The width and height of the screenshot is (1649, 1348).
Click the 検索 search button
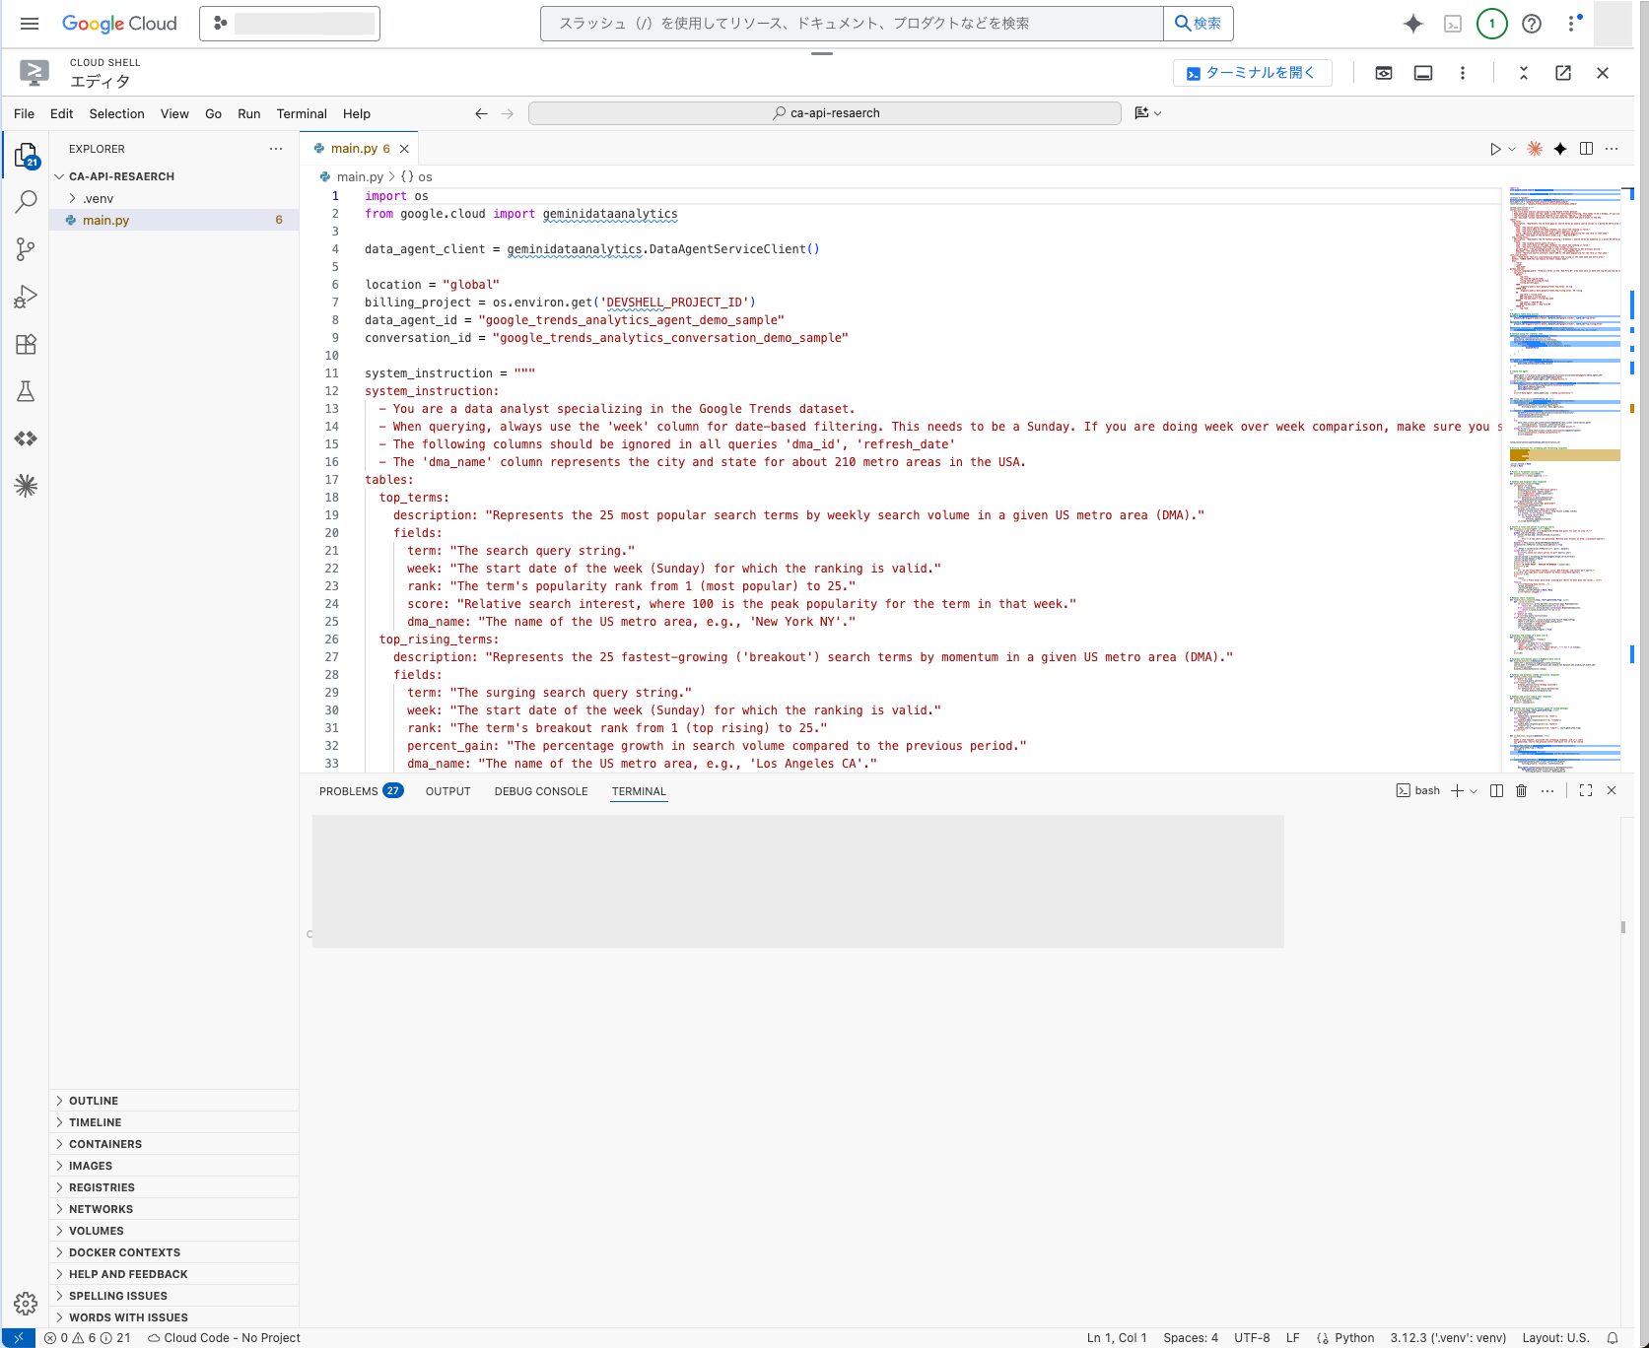(1198, 24)
